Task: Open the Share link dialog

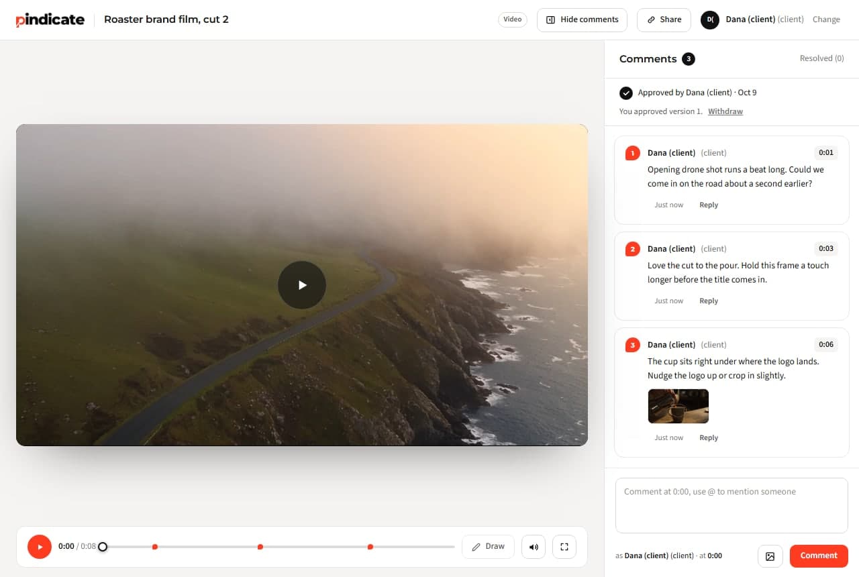Action: pos(664,19)
